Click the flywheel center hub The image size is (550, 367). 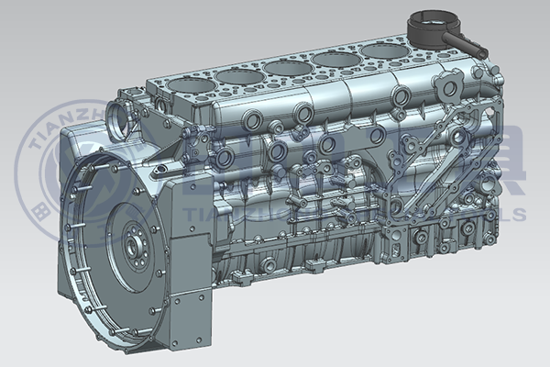pos(134,246)
